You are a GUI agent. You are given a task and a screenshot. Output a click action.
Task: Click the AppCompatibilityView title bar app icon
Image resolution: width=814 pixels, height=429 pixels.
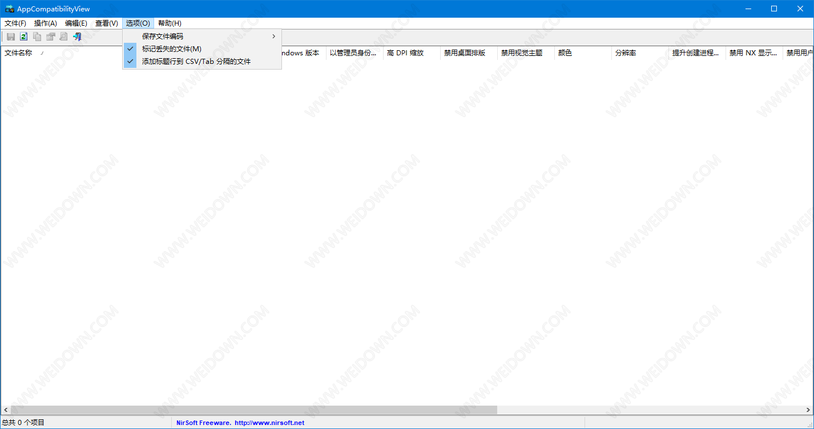(x=10, y=9)
